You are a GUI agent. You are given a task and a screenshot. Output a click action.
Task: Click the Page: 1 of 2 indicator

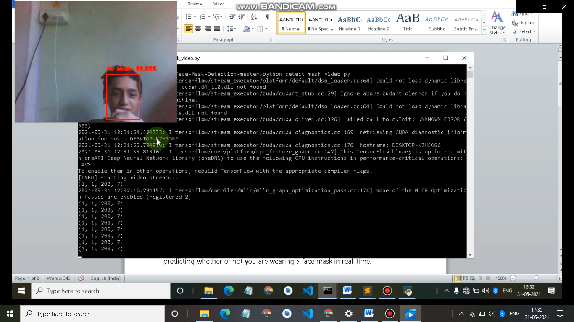27,278
